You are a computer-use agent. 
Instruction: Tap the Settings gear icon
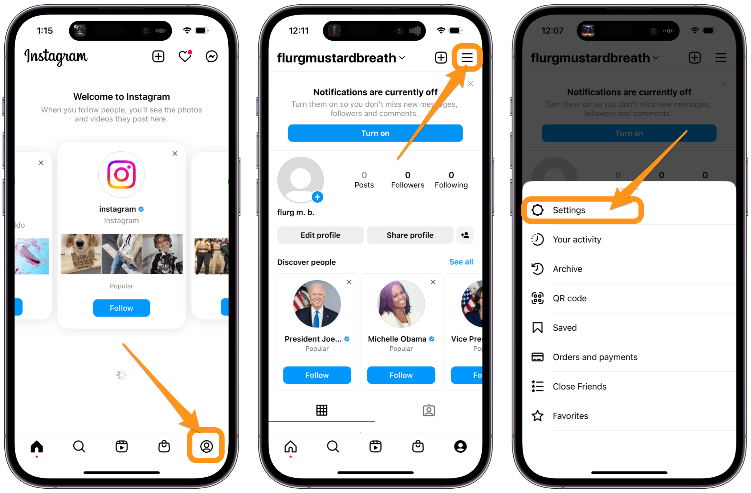pos(538,210)
